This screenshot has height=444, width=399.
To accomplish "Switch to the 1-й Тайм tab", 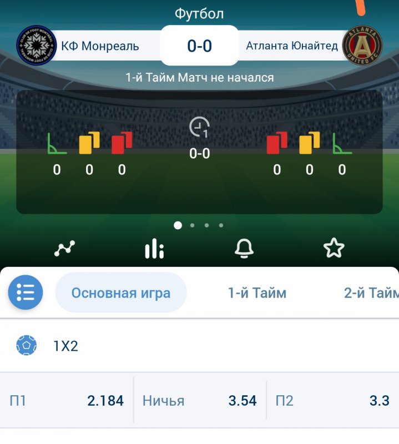I will pos(257,293).
